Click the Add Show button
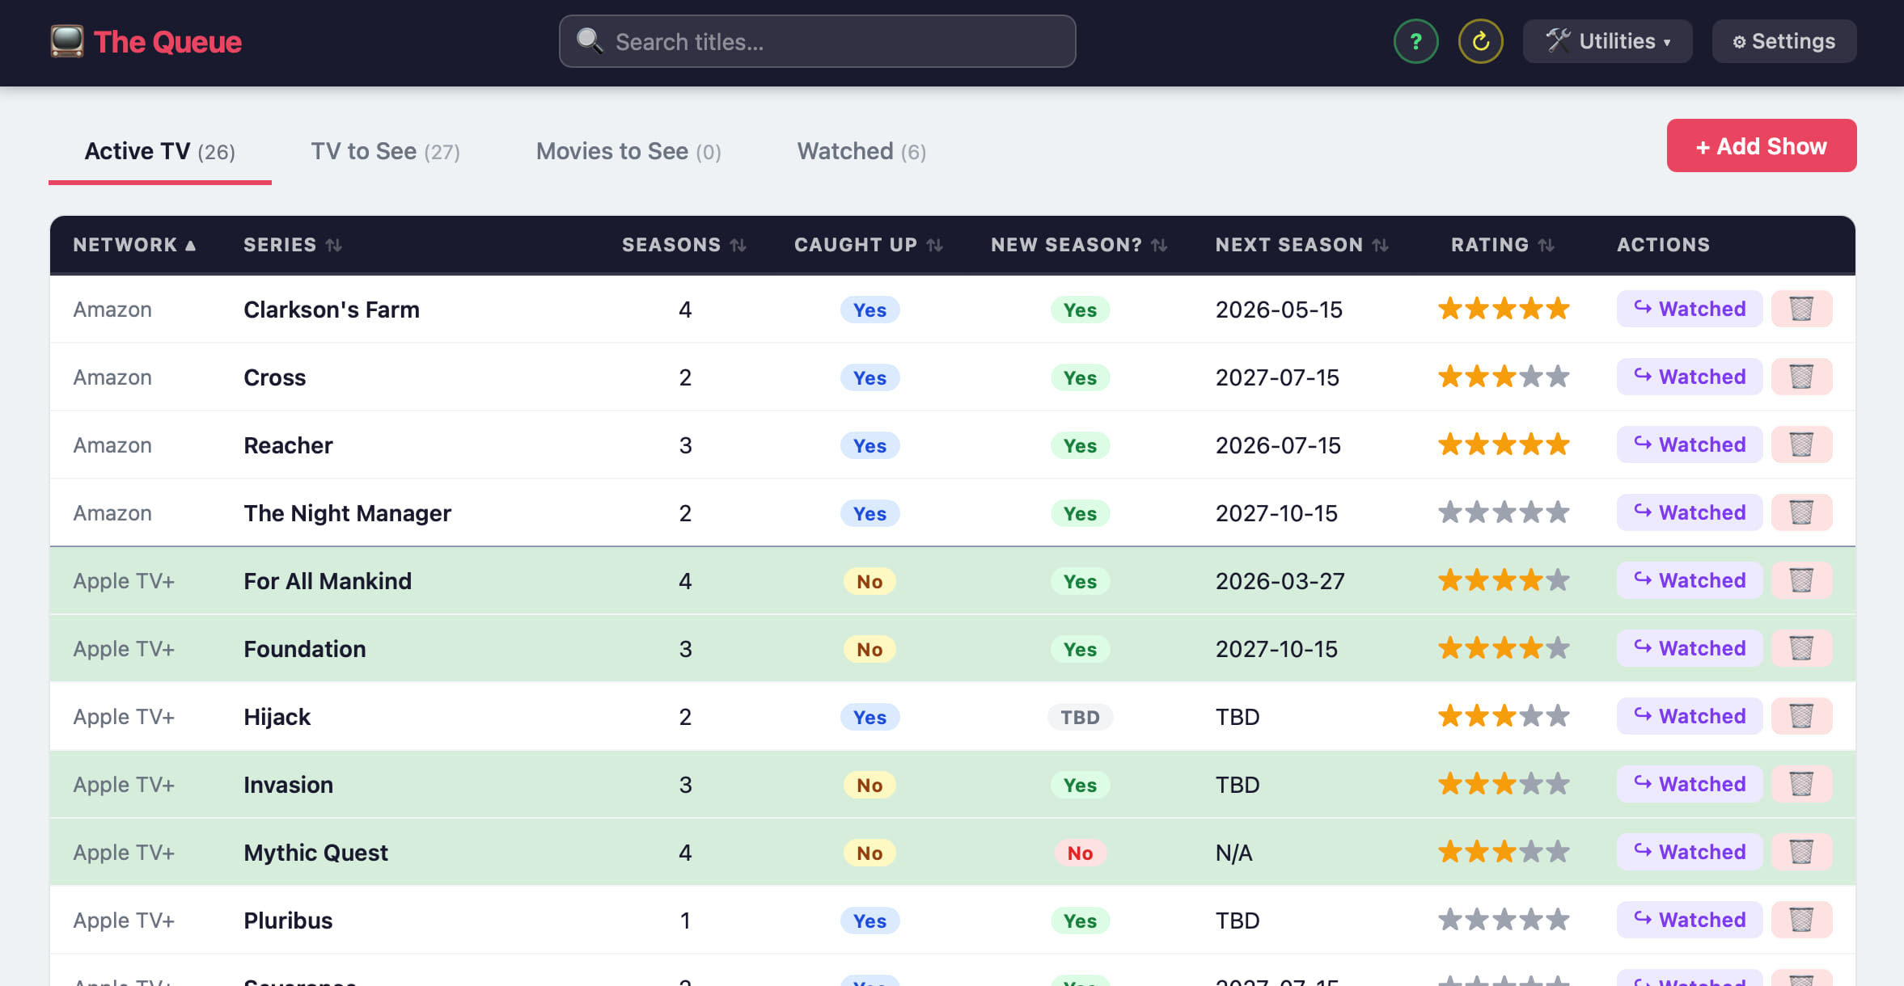 [1761, 145]
